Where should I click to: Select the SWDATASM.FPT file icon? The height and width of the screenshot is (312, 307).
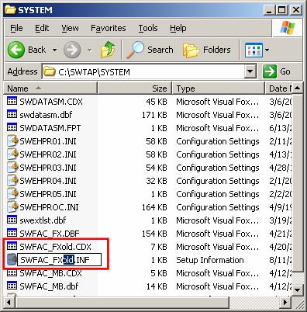tap(12, 127)
